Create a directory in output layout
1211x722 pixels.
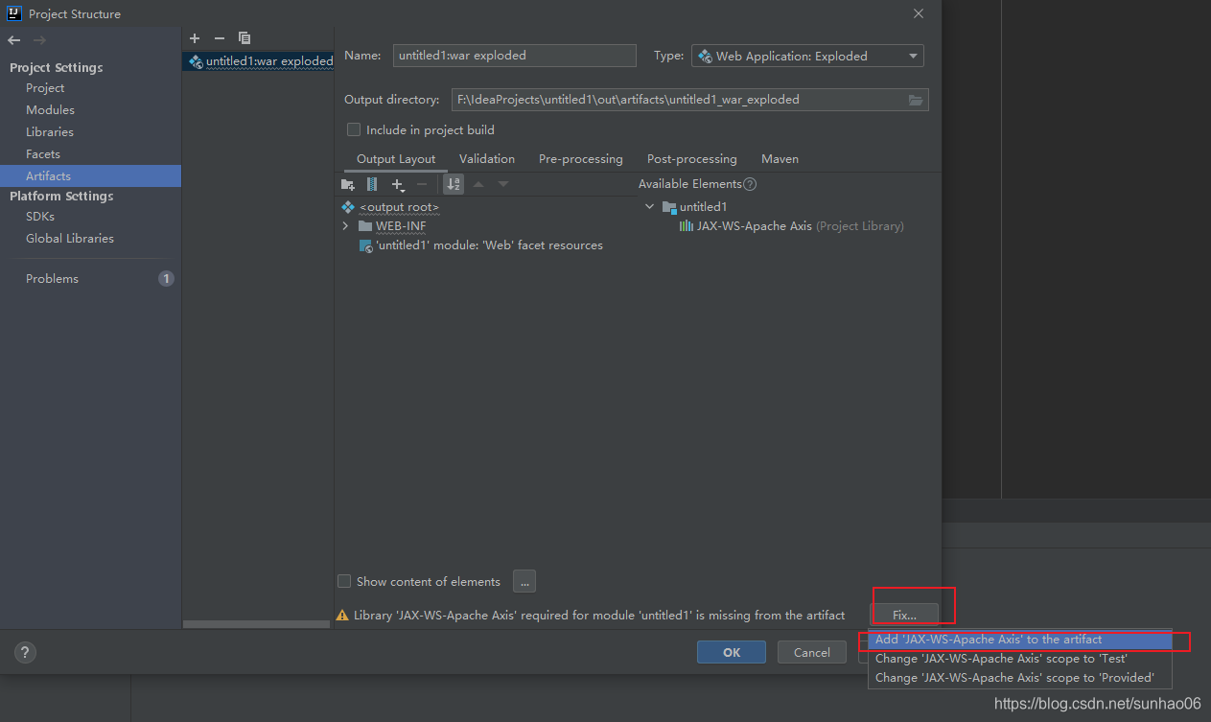[x=348, y=184]
